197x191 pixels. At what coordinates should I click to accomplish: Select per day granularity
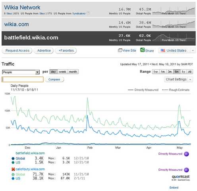click(x=53, y=72)
